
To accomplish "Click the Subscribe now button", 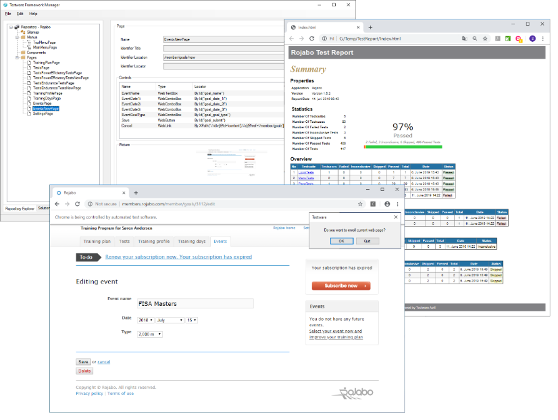I will click(x=341, y=286).
